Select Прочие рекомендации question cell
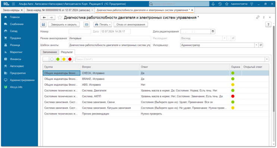277x148 pixels. tap(110, 114)
